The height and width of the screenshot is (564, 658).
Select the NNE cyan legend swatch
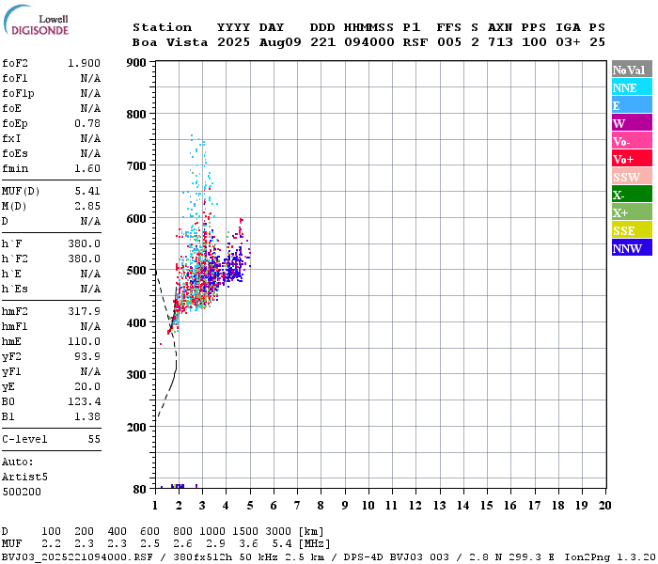click(632, 87)
